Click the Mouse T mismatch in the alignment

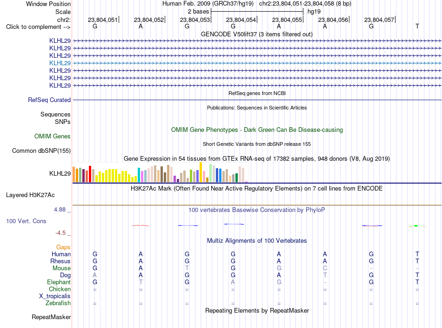187,268
